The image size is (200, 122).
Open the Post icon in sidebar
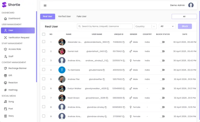pyautogui.click(x=5, y=109)
